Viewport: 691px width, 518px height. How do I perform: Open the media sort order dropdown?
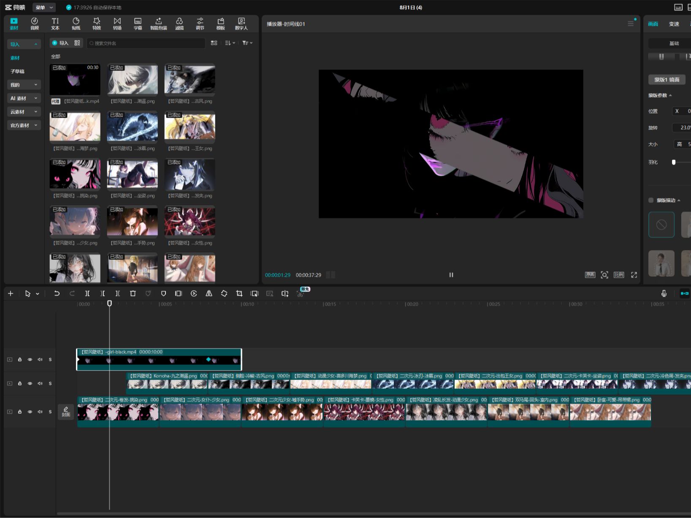point(230,43)
